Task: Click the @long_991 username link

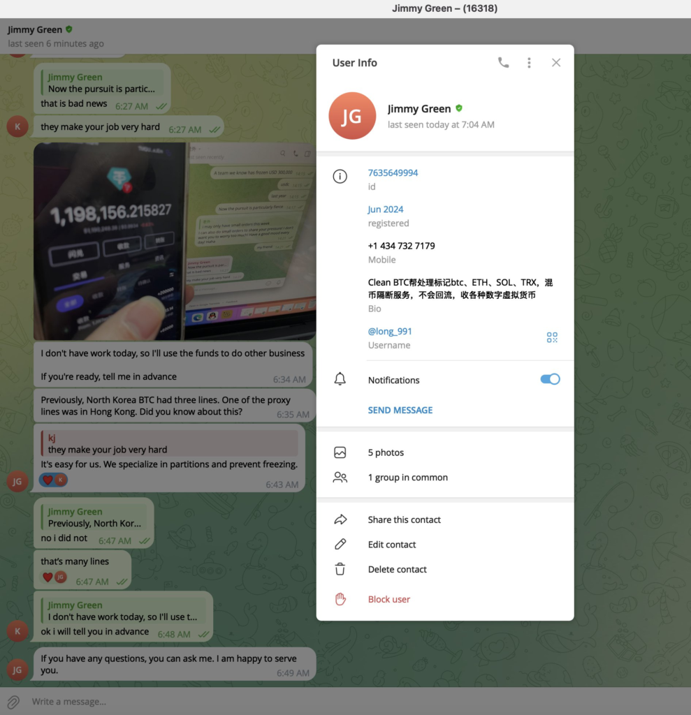Action: pos(390,332)
